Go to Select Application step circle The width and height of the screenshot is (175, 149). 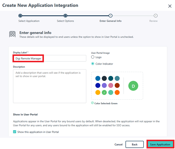[x=20, y=16]
